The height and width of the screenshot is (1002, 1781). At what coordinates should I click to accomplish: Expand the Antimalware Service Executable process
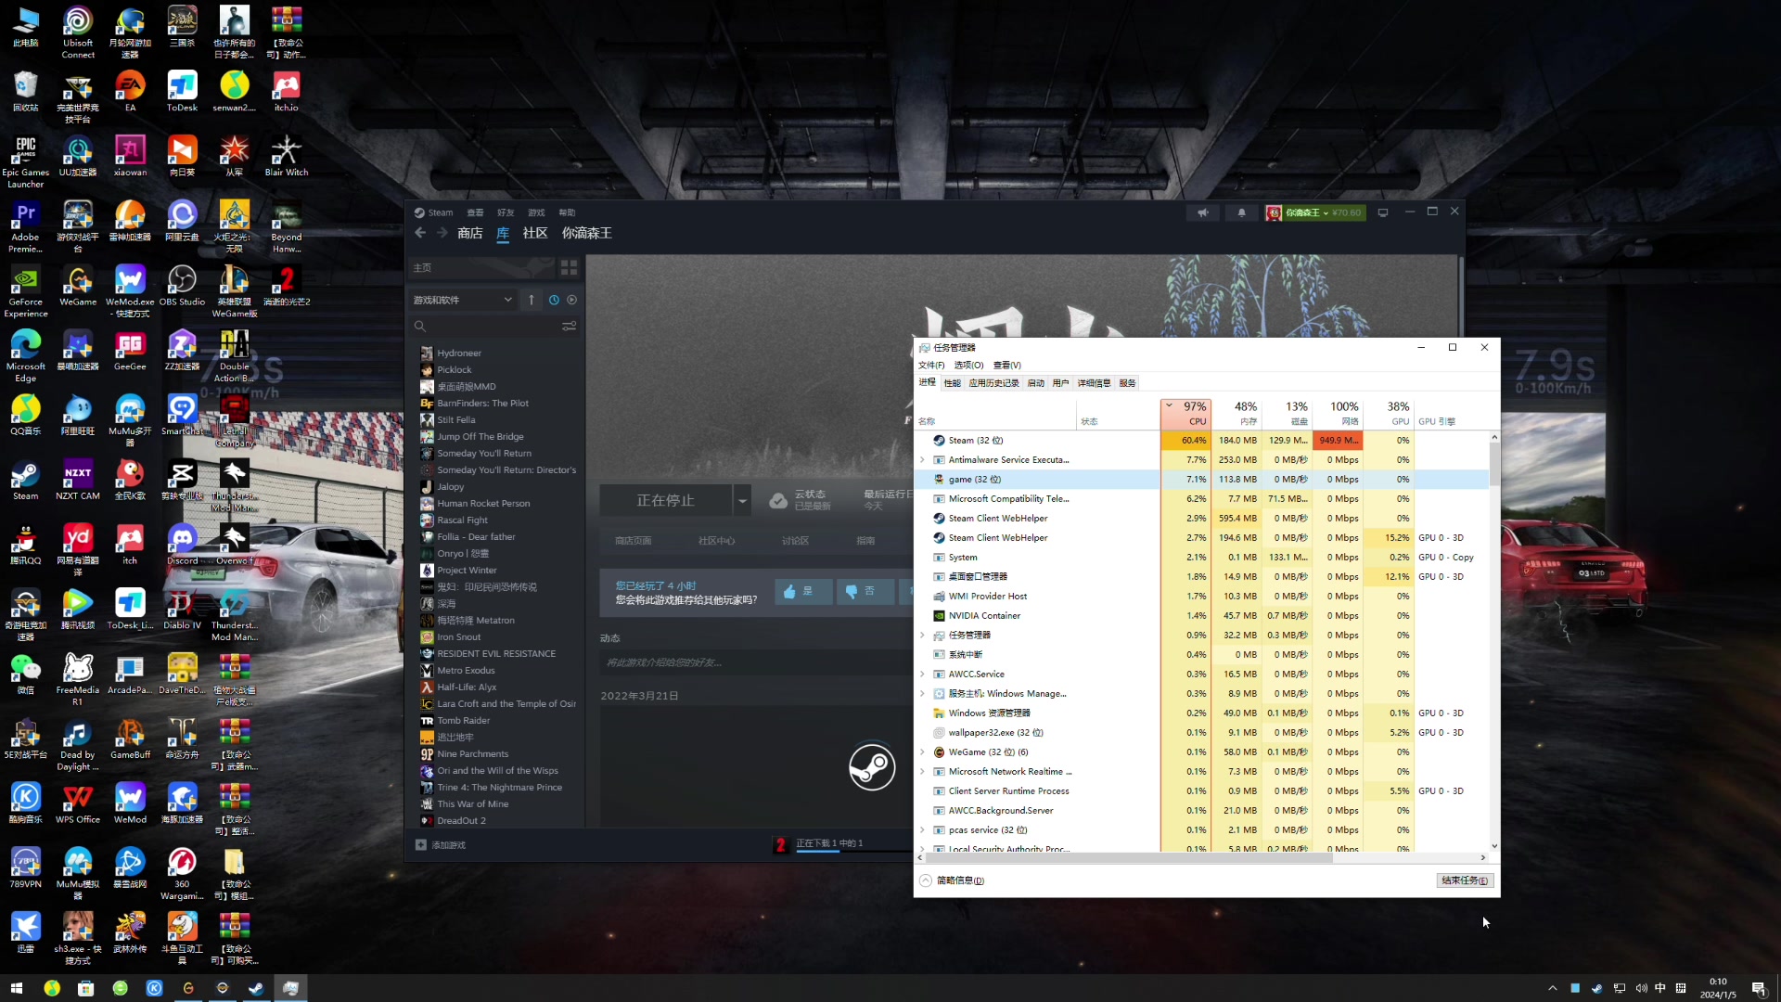[x=922, y=460]
